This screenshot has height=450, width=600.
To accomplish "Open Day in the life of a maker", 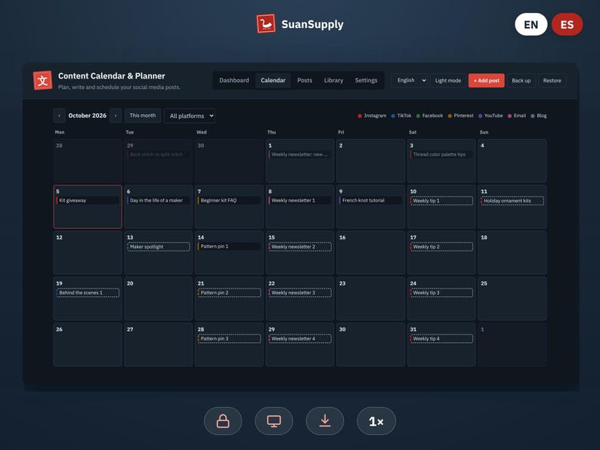I will pyautogui.click(x=159, y=200).
